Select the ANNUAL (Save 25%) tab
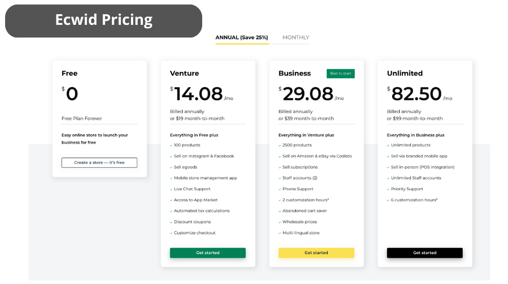The image size is (508, 284). coord(242,38)
